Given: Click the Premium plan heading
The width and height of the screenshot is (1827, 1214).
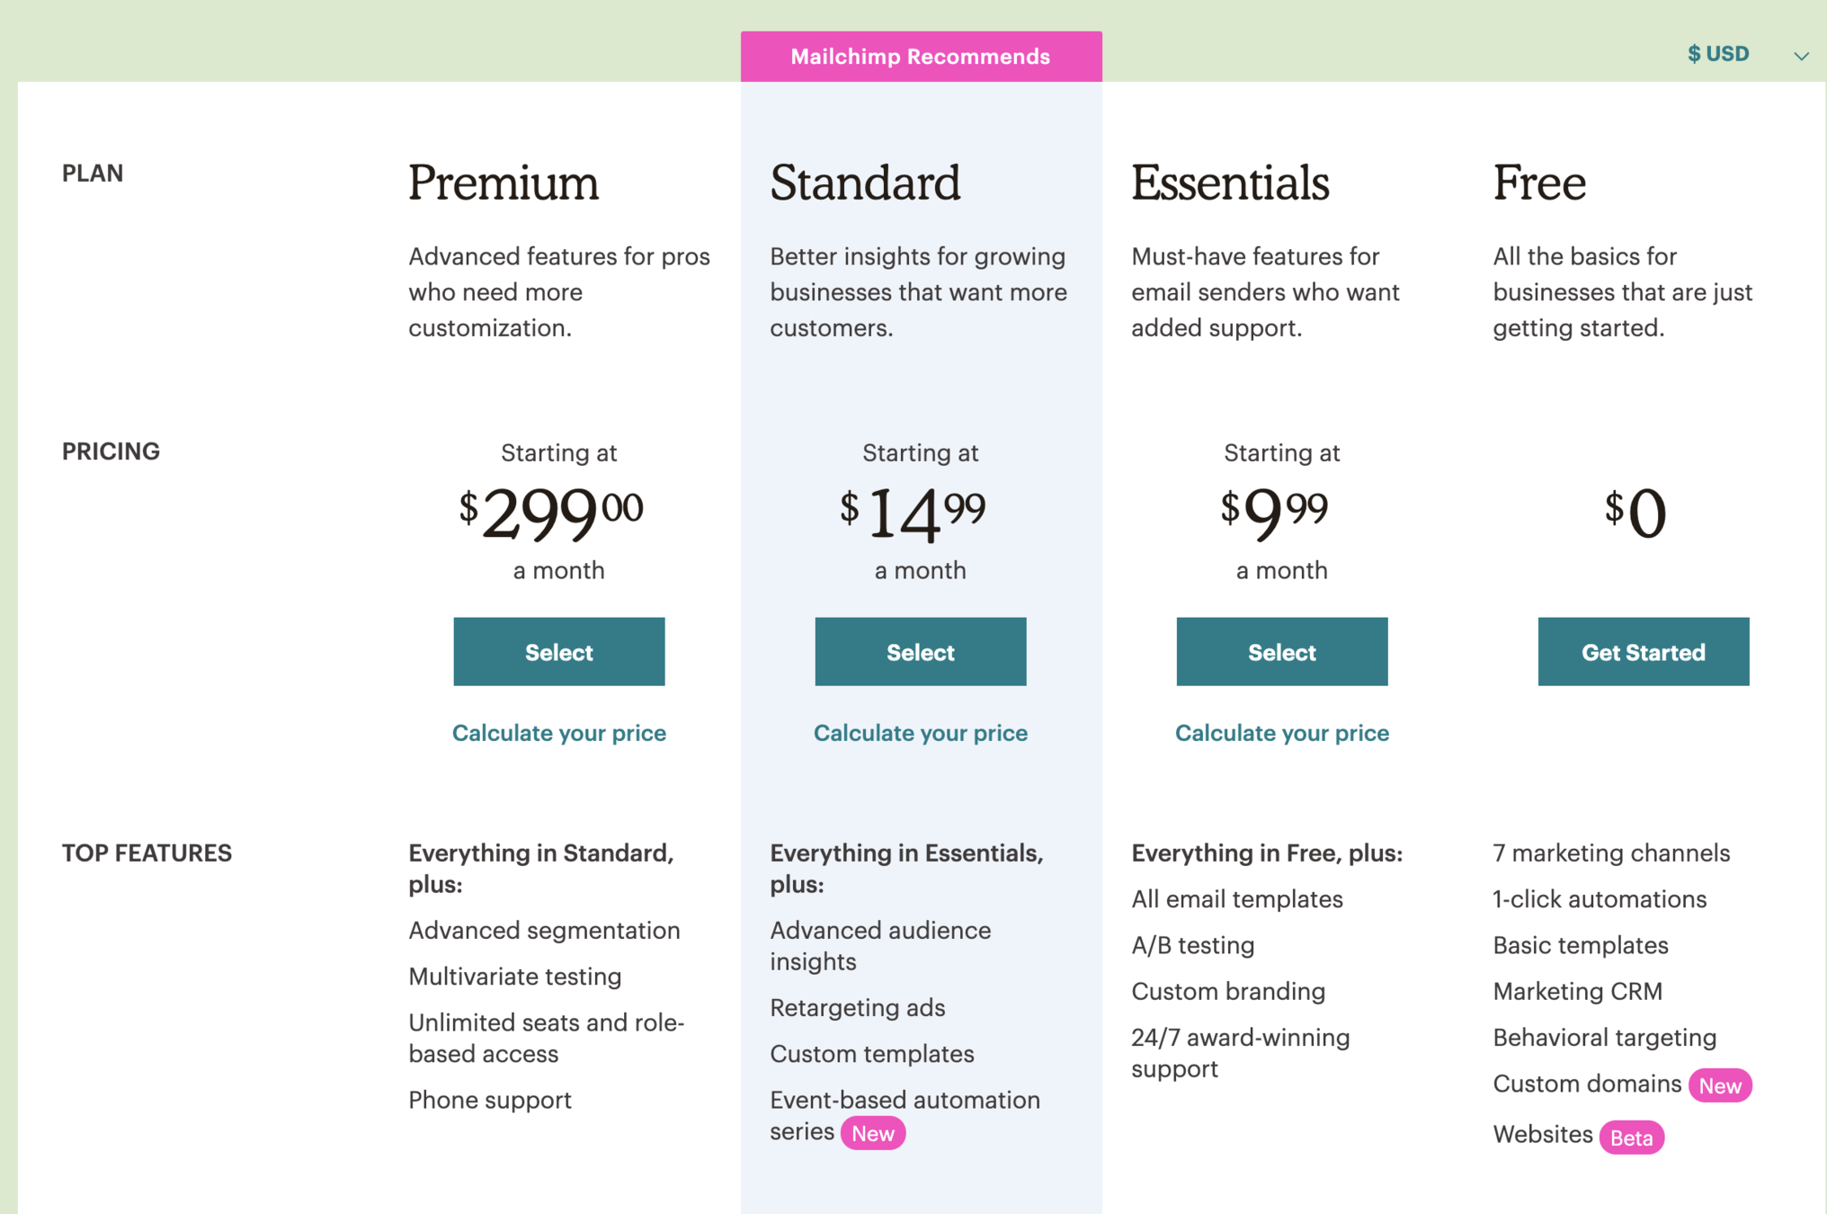Looking at the screenshot, I should coord(504,183).
